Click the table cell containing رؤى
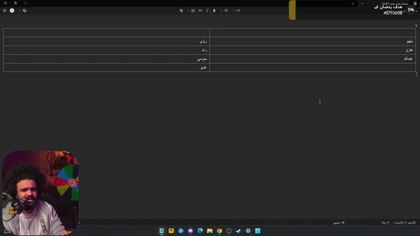Viewport: 420px width, 236px height. tap(106, 41)
